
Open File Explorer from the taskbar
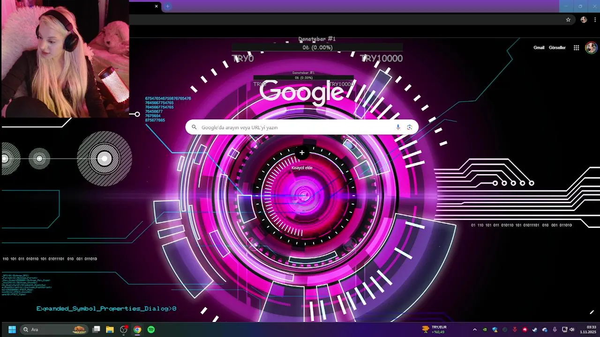coord(110,330)
